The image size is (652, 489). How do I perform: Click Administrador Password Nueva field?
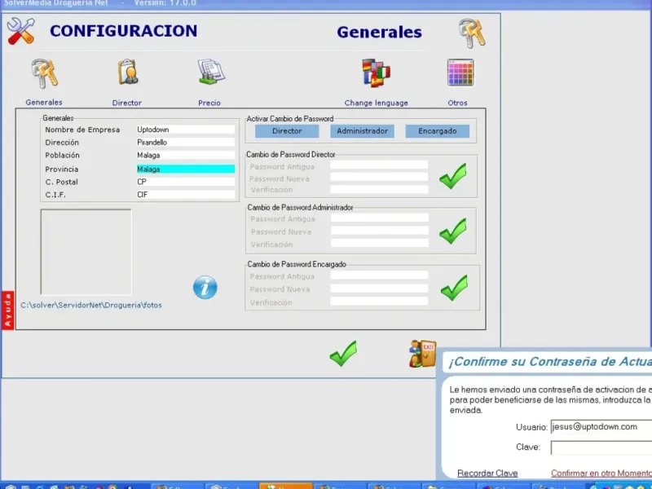[379, 231]
